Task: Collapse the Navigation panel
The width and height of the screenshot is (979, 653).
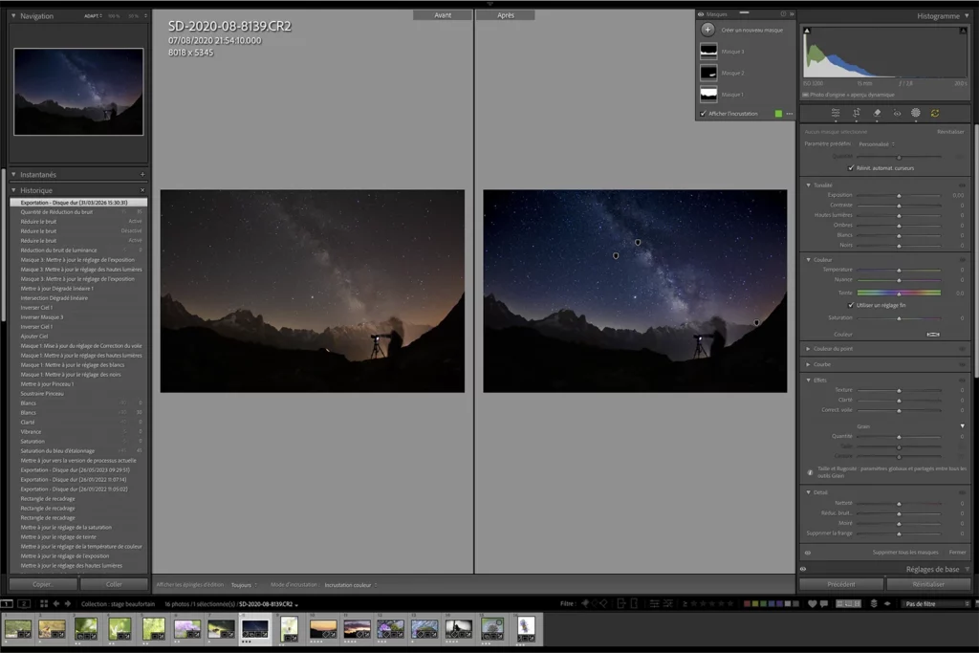Action: coord(13,15)
